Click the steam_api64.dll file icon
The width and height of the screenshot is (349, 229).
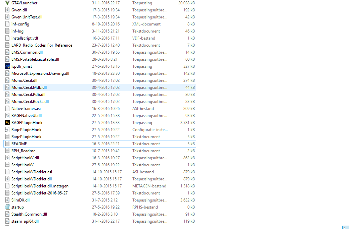click(7, 221)
